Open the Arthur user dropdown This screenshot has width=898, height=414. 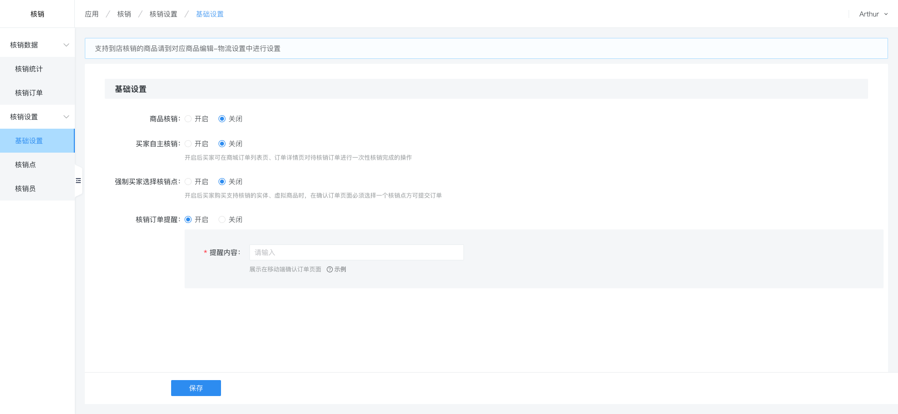(x=873, y=14)
